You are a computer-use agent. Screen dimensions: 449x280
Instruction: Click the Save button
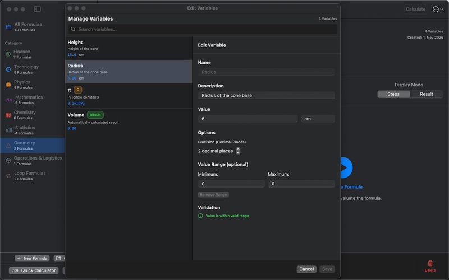pyautogui.click(x=327, y=269)
